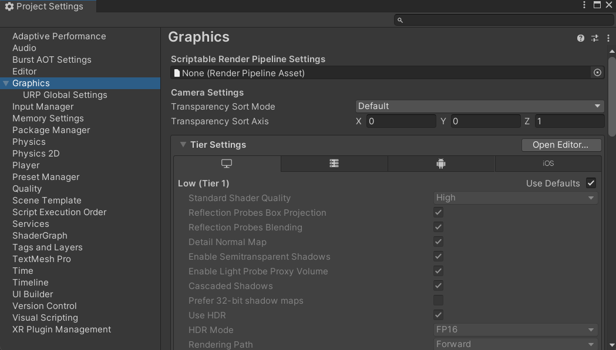Select the Android platform tab
The height and width of the screenshot is (350, 616).
coord(441,164)
